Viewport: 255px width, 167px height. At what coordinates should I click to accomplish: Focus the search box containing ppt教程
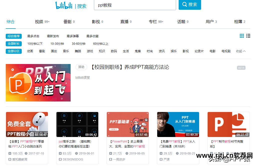135,5
